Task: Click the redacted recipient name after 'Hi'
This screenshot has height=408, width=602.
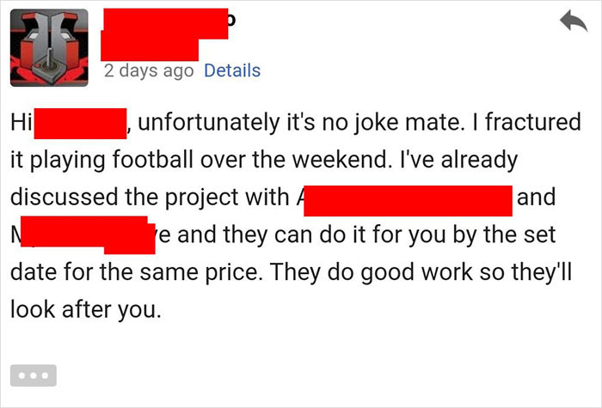Action: click(80, 124)
